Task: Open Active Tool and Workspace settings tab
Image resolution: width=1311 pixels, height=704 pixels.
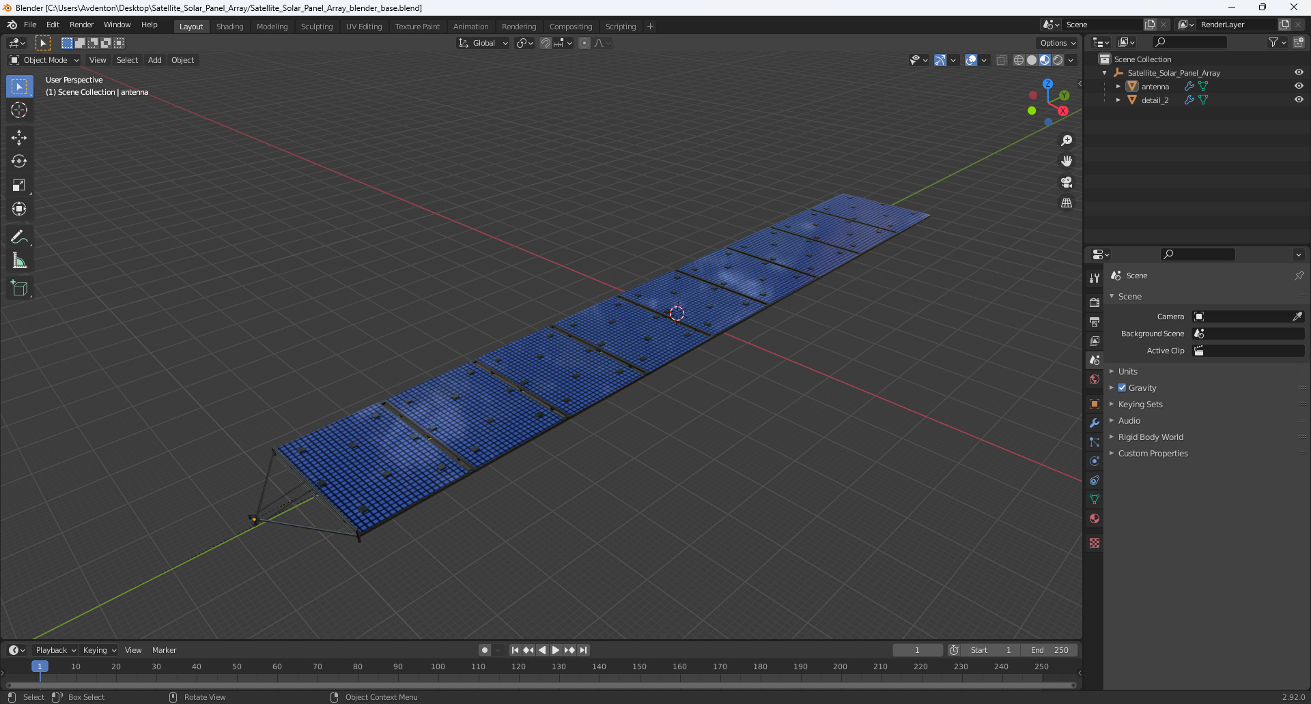Action: click(1095, 278)
